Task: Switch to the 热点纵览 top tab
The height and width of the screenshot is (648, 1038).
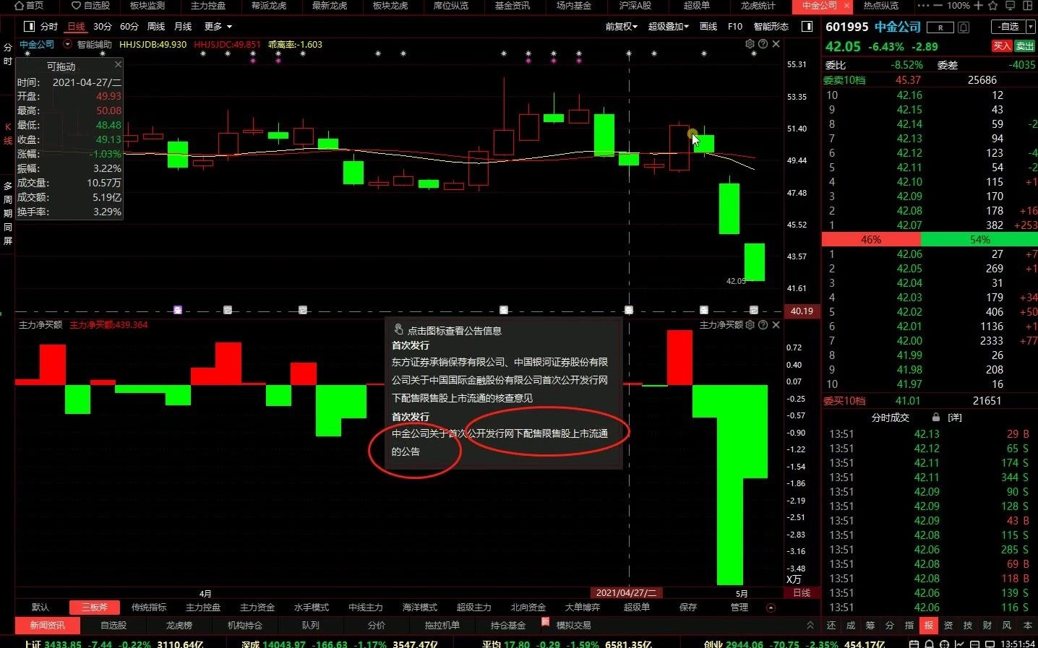Action: pos(881,6)
